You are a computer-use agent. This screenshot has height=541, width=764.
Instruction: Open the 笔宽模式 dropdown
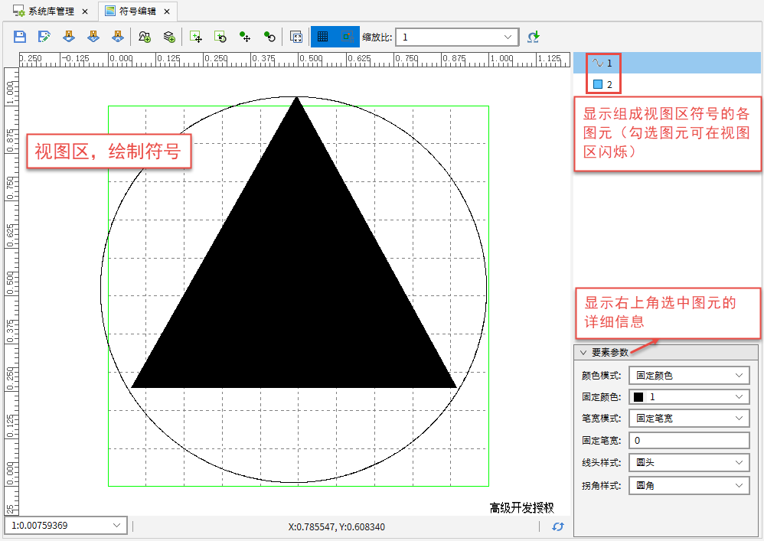point(689,419)
